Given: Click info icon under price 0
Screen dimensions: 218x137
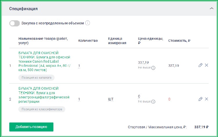Looking at the screenshot, I should coord(153,102).
